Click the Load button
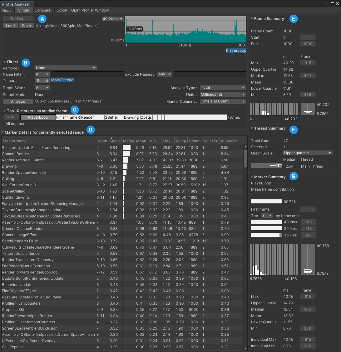Viewport: 341px width, 352px height. pos(10,26)
